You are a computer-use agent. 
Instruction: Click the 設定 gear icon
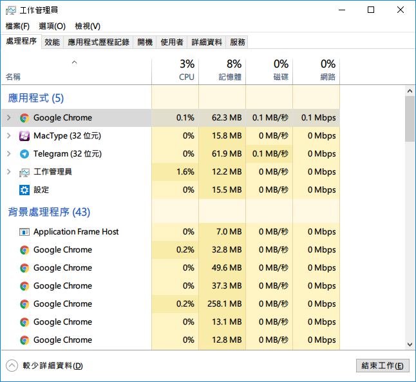(24, 190)
